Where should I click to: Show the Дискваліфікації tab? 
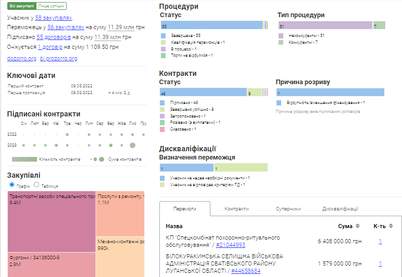pyautogui.click(x=340, y=208)
